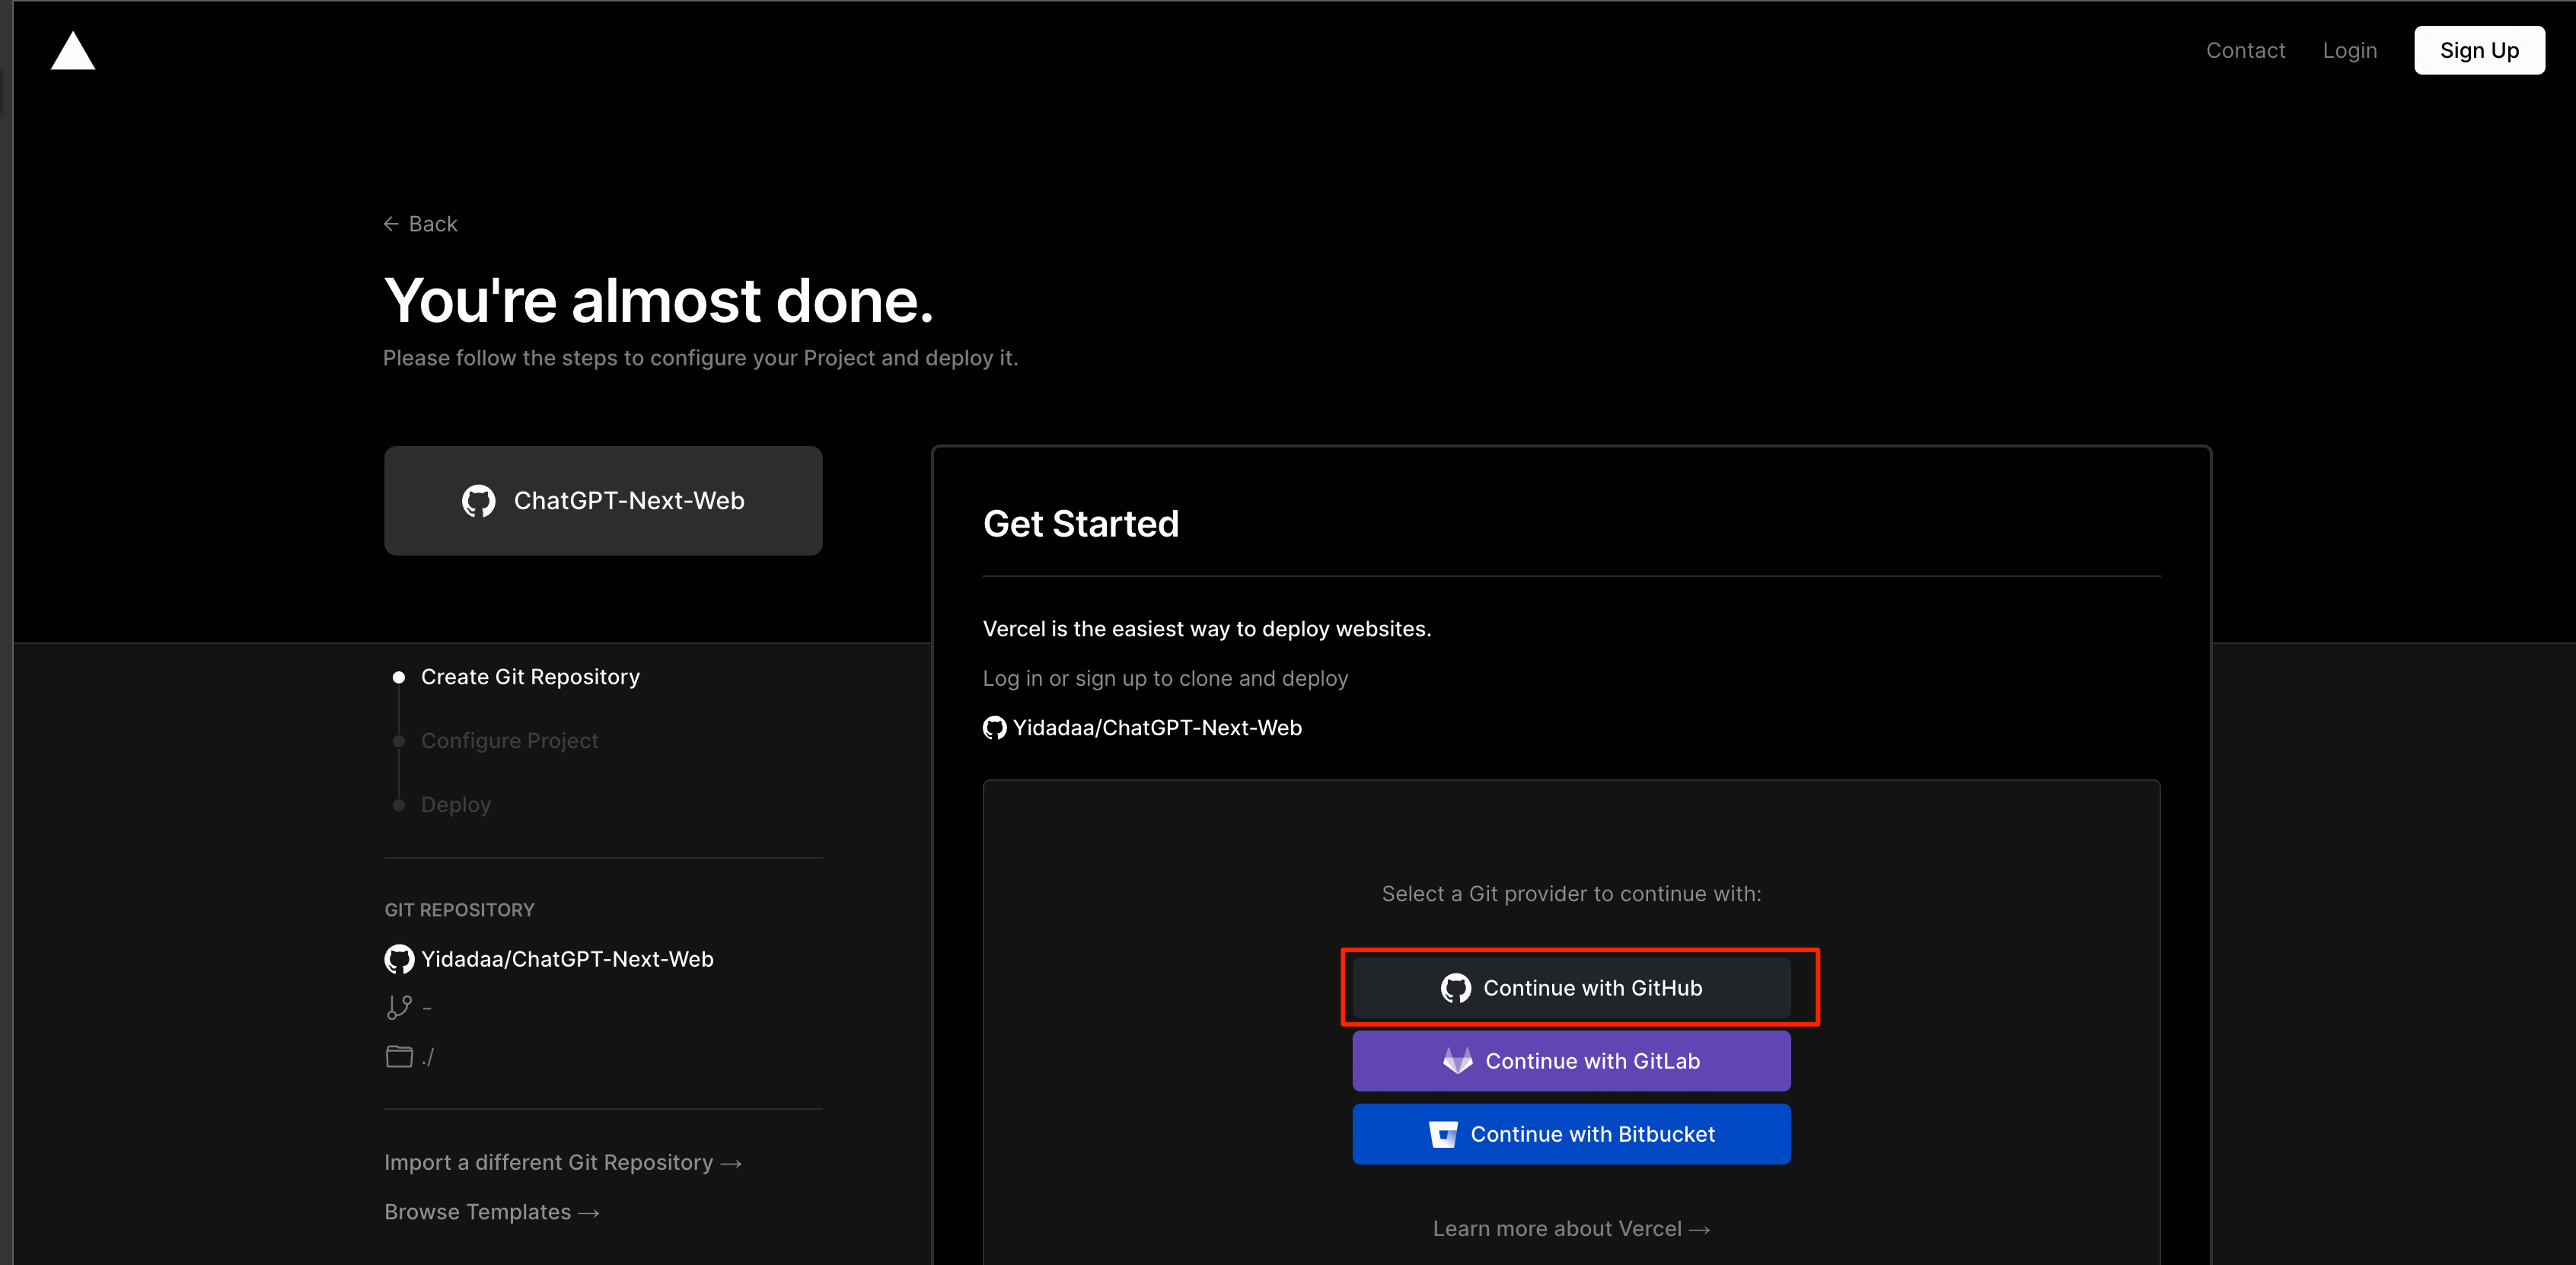Click GitHub icon in ChatGPT-Next-Web card
This screenshot has width=2576, height=1265.
click(x=478, y=501)
